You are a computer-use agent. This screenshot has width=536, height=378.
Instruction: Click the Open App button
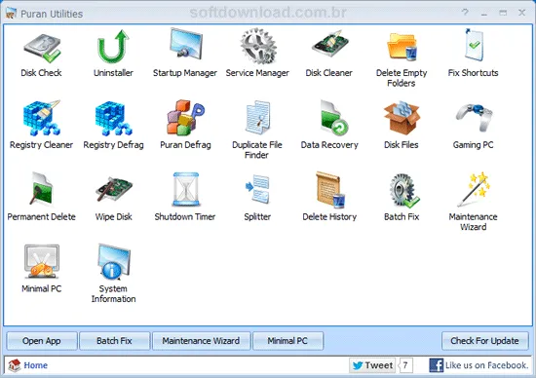click(42, 341)
